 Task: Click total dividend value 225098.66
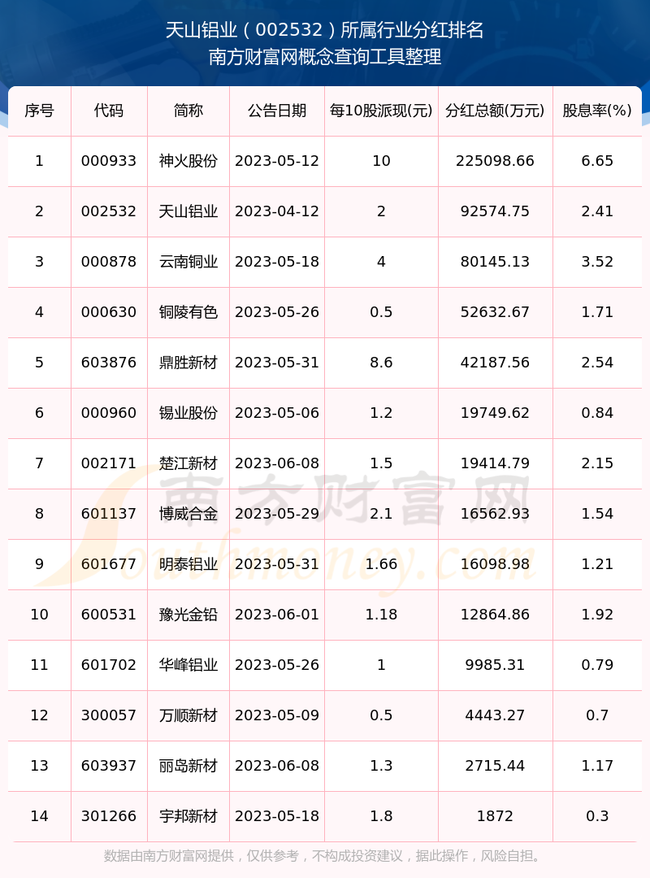coord(495,161)
